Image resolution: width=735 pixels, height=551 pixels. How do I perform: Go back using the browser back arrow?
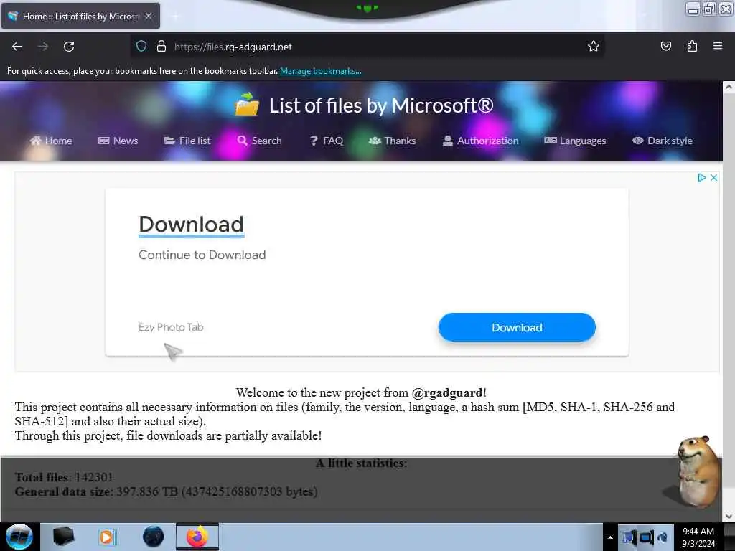(x=17, y=47)
